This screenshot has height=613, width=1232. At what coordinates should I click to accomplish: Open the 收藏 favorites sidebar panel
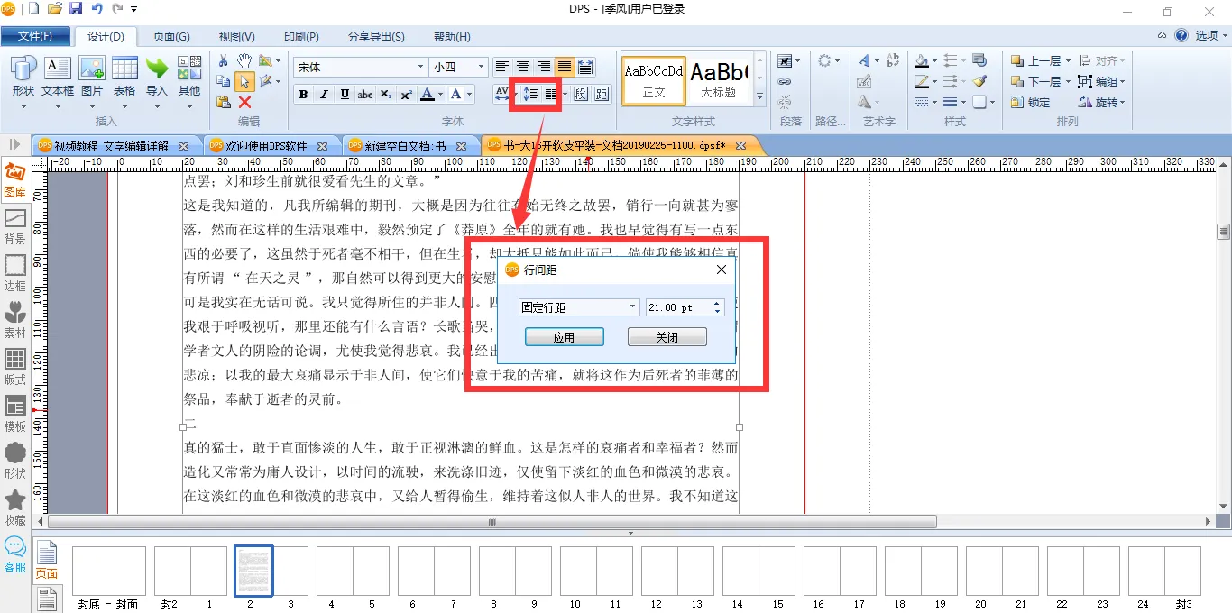[15, 508]
